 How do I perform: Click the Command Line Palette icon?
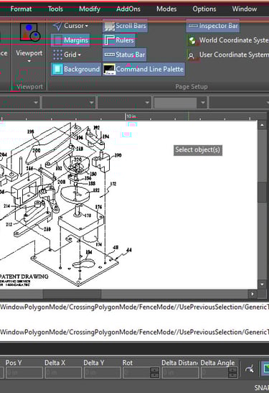pos(109,69)
